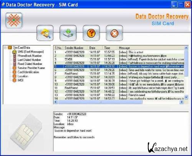Open Fixed Dialed Number entry
This screenshot has width=192, height=156.
point(30,64)
